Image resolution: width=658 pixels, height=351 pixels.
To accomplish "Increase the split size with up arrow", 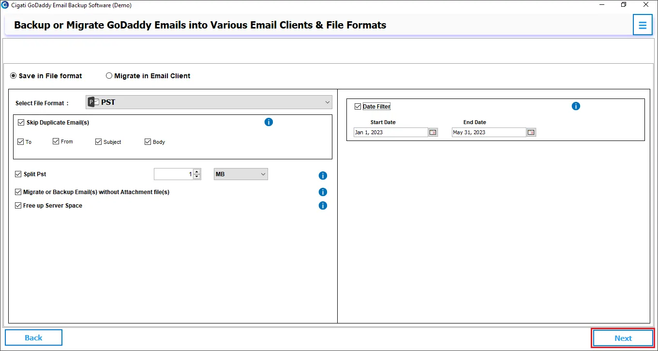I will click(x=196, y=172).
